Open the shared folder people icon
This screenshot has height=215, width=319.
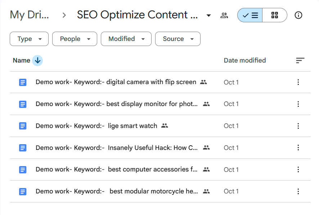[224, 15]
